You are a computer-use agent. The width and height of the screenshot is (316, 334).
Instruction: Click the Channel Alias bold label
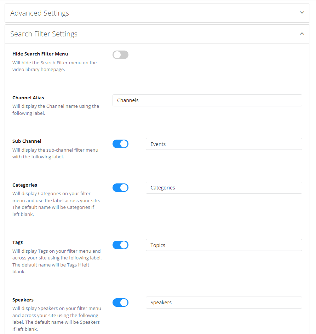28,98
